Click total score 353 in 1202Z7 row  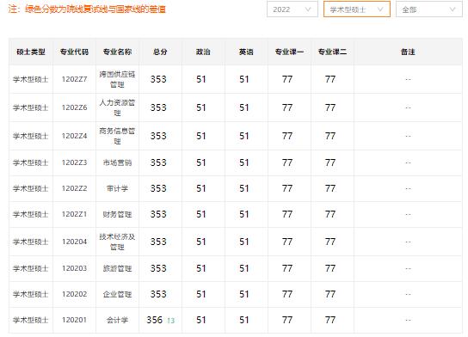click(x=158, y=79)
